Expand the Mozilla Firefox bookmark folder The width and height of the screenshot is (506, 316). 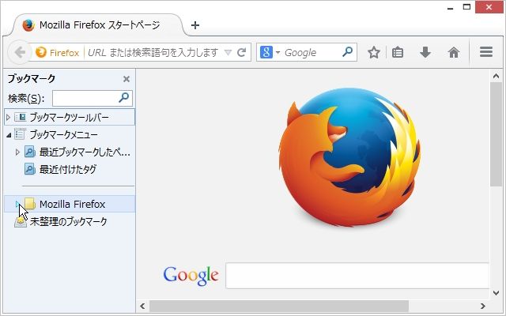pyautogui.click(x=17, y=204)
